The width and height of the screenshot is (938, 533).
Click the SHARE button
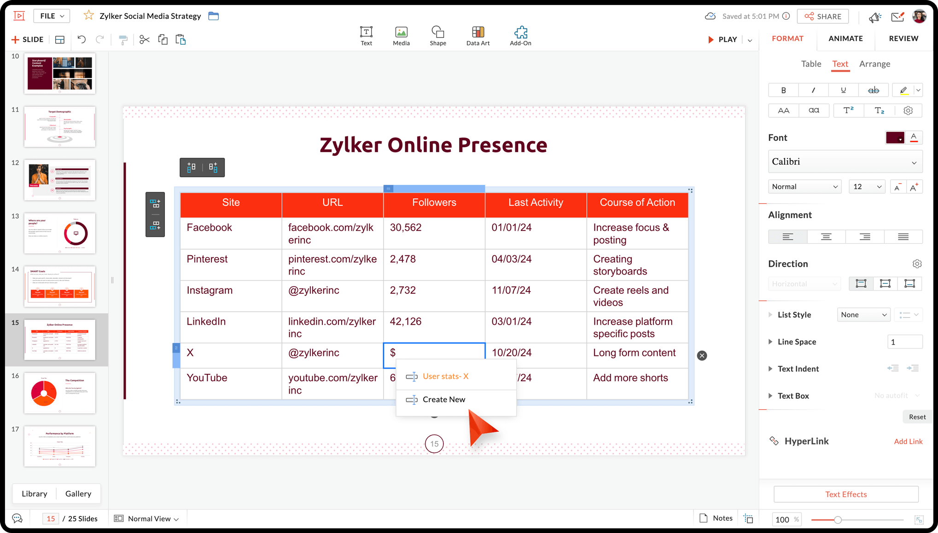point(823,17)
